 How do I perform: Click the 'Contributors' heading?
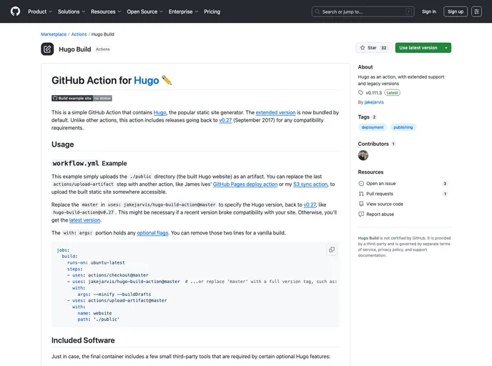[373, 144]
